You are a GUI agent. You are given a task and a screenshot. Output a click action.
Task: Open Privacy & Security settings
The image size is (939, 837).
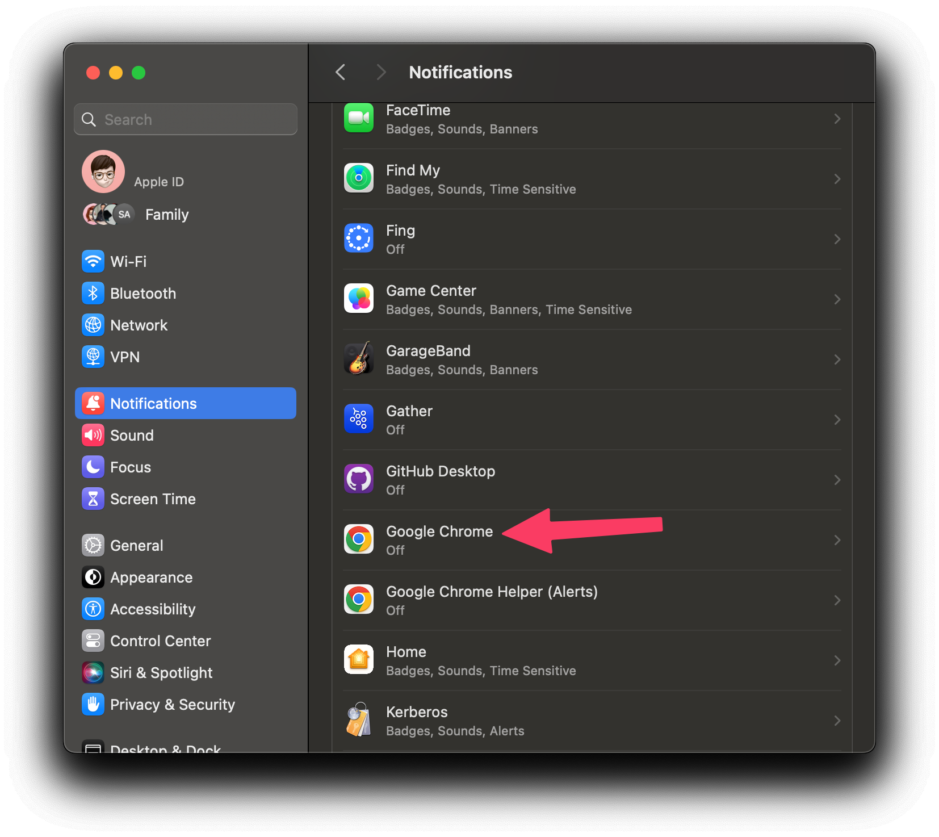pyautogui.click(x=173, y=704)
